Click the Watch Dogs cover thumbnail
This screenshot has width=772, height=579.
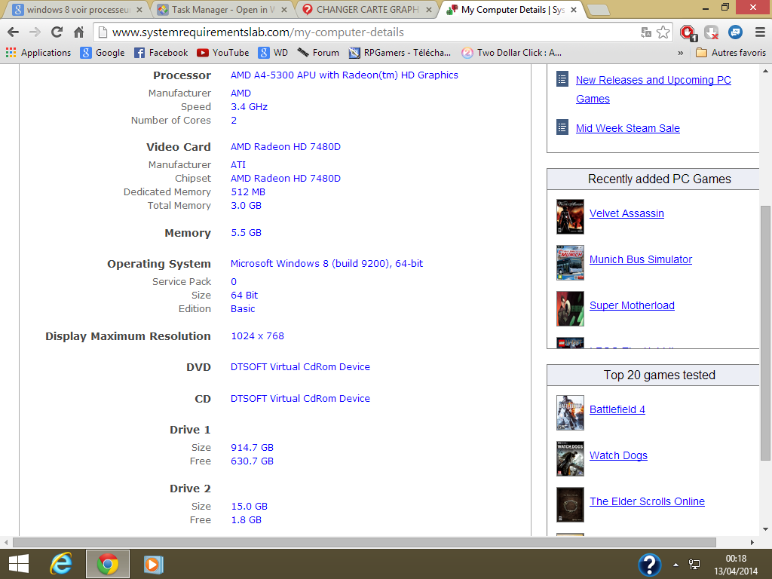pos(570,459)
